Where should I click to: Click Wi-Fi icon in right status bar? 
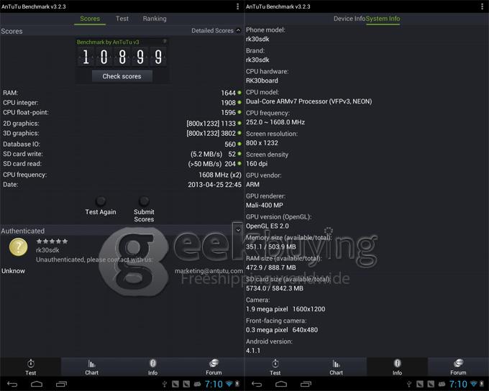(x=474, y=384)
